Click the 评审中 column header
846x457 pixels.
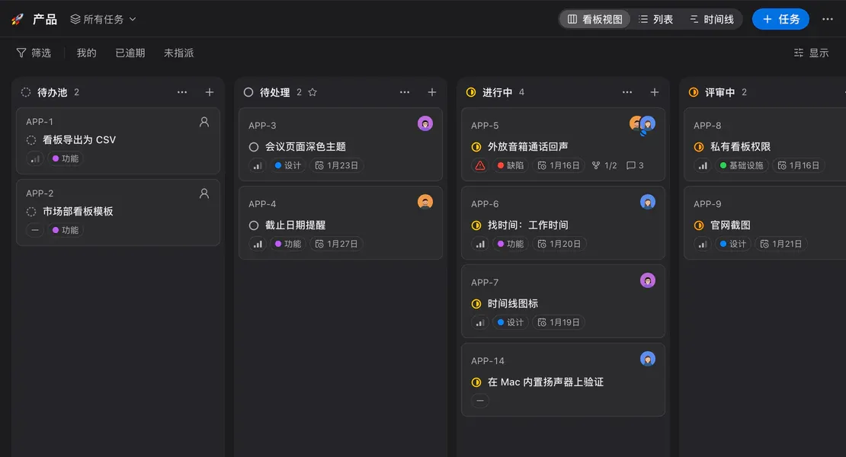click(x=719, y=92)
